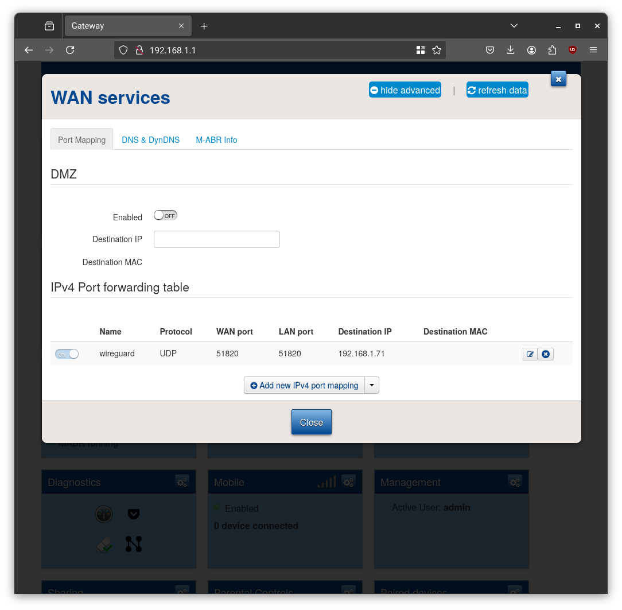The height and width of the screenshot is (610, 622).
Task: Expand the port mapping type dropdown arrow
Action: (x=371, y=385)
